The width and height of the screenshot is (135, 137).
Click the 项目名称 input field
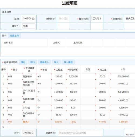[130, 18]
